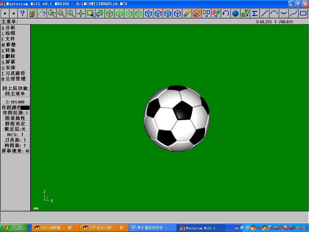Select the Fillet tool icon
Image resolution: width=309 pixels, height=232 pixels.
pyautogui.click(x=284, y=13)
